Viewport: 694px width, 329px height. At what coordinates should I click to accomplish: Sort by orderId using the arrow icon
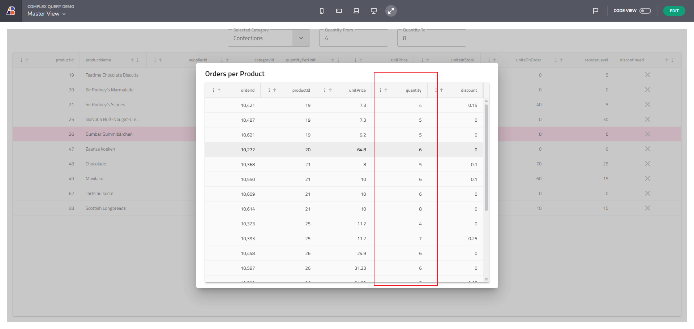[x=219, y=90]
